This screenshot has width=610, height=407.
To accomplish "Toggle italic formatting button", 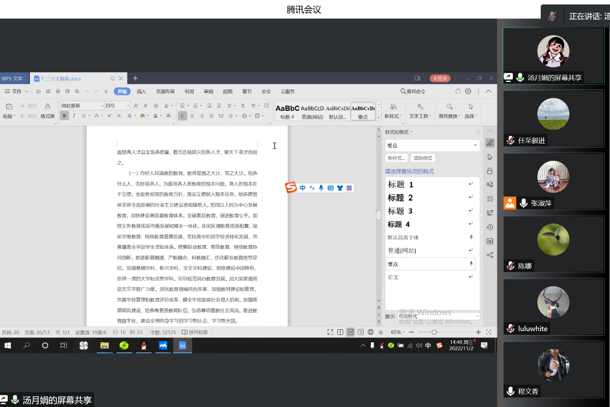I will (x=74, y=116).
